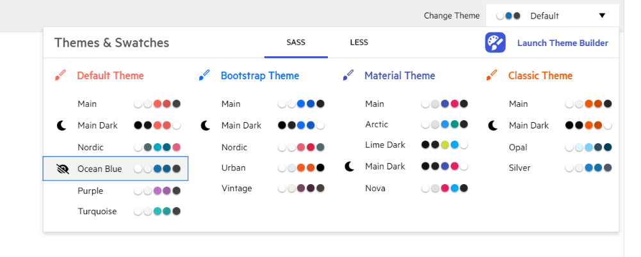Pick the Turquoise theme color swatches
641x257 pixels.
pos(157,212)
